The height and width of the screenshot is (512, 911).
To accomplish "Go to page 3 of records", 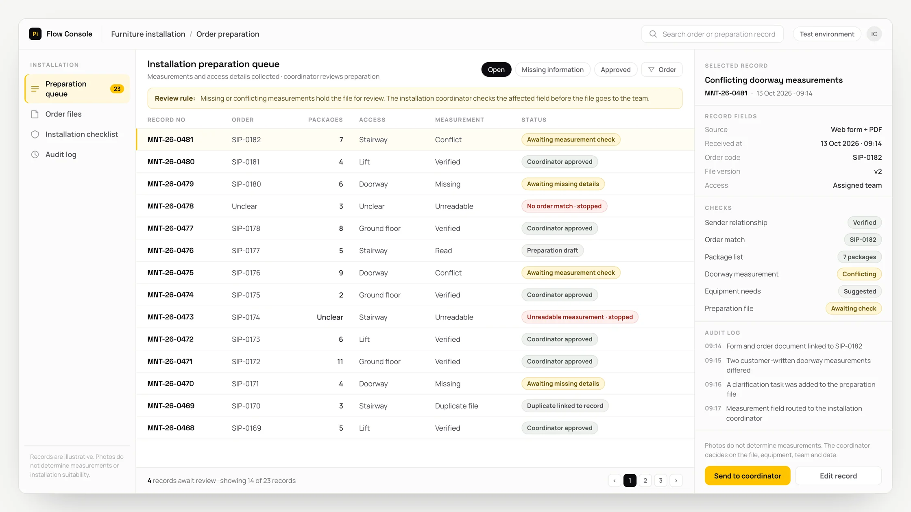I will [x=661, y=481].
